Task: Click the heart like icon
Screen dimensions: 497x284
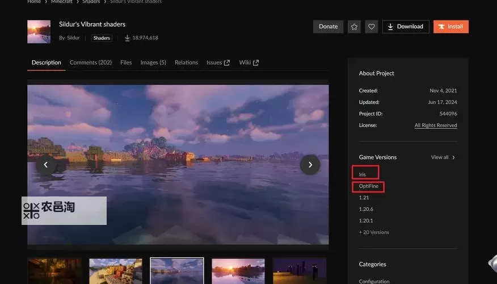Action: coord(371,27)
